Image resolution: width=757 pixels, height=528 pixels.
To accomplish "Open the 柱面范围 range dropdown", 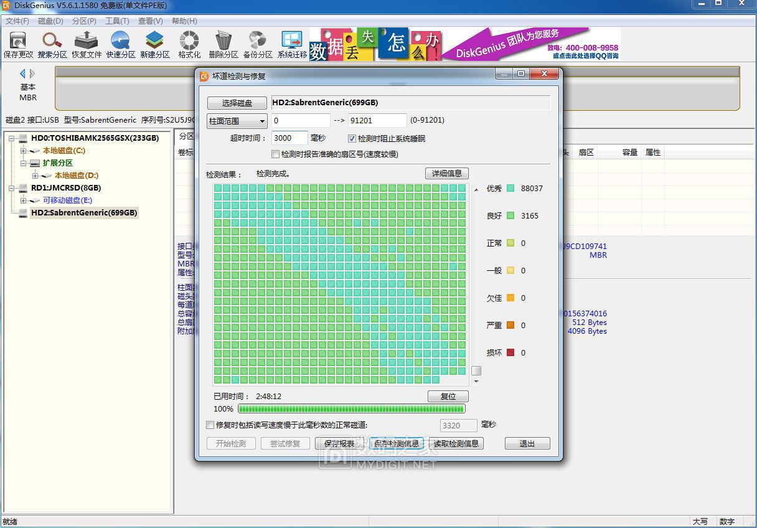I will (x=237, y=121).
